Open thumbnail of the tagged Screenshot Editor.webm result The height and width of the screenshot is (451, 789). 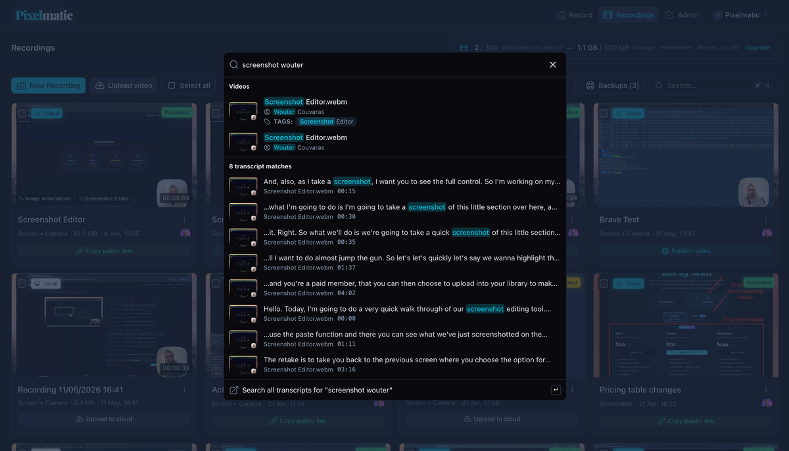(x=243, y=111)
